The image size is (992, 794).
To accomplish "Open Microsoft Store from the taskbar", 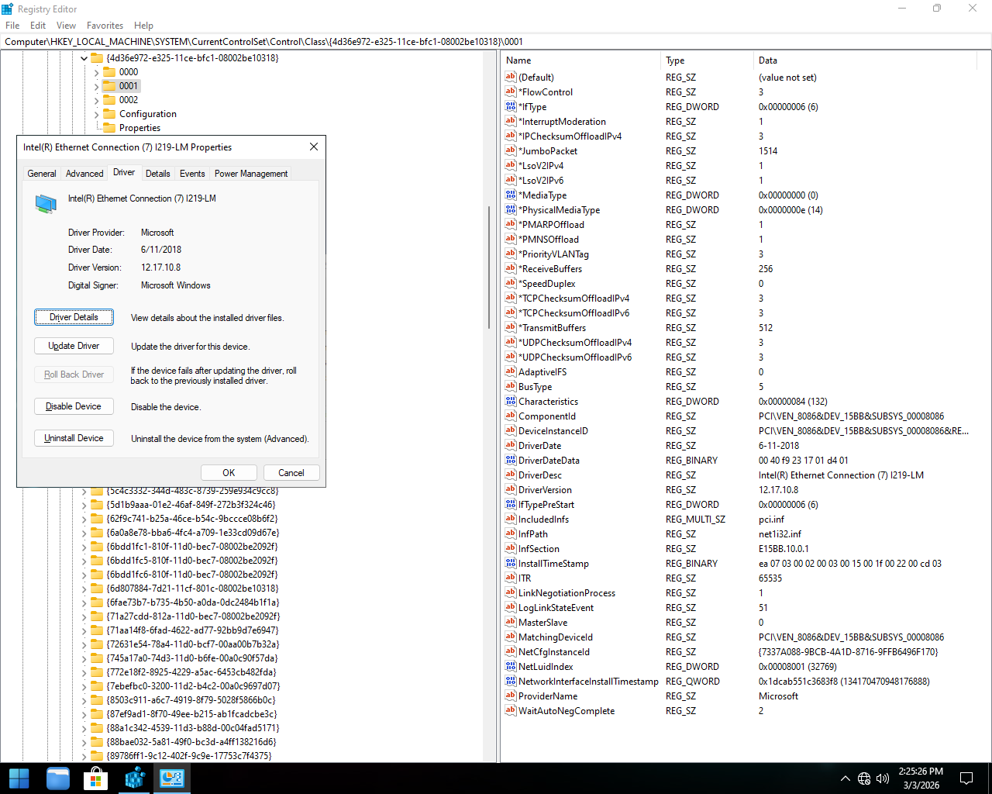I will point(95,778).
